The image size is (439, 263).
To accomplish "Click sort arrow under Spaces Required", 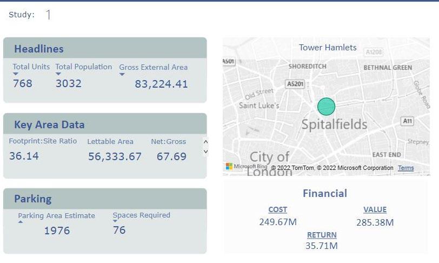I will (115, 221).
